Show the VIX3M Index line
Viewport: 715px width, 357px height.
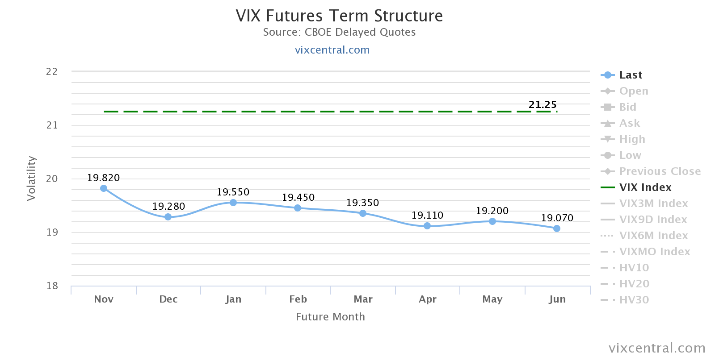[x=653, y=203]
